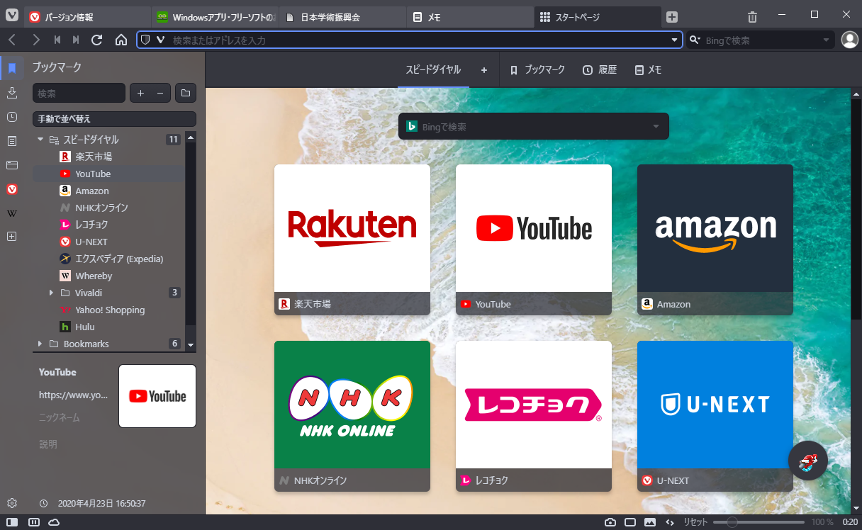This screenshot has height=530, width=862.
Task: Open the Downloads panel icon
Action: pos(11,93)
